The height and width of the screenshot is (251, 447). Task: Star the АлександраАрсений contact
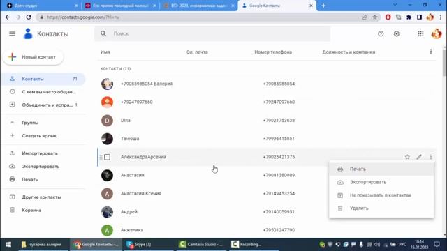point(407,157)
